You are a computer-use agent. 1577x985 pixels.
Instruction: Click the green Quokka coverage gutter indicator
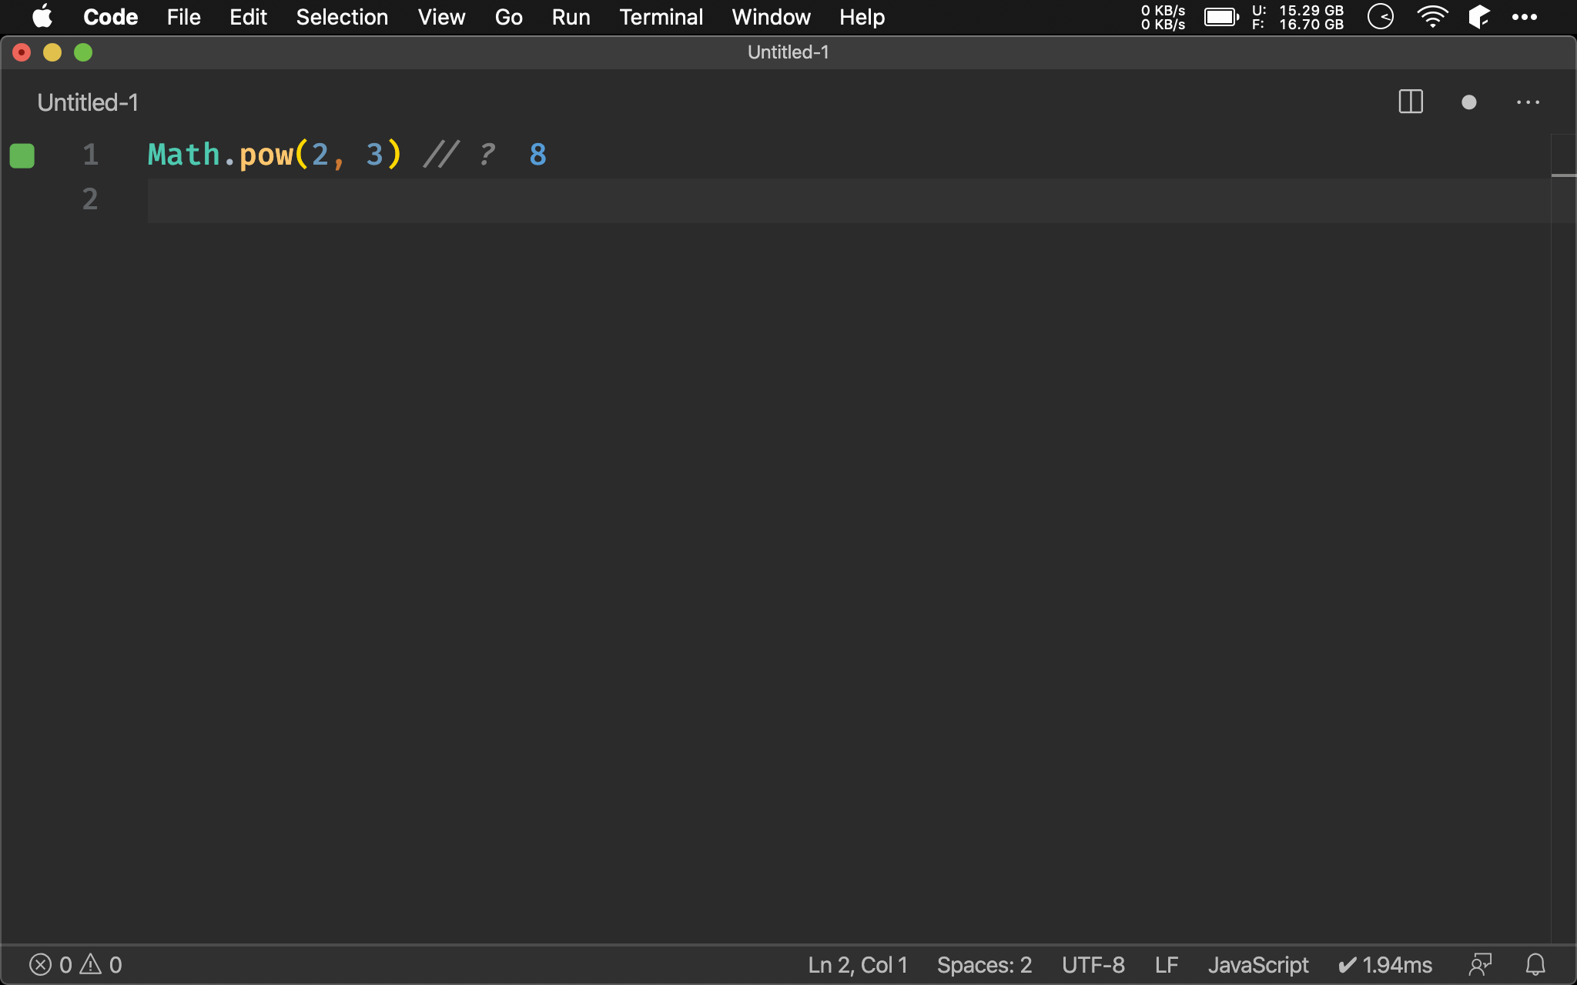(22, 155)
